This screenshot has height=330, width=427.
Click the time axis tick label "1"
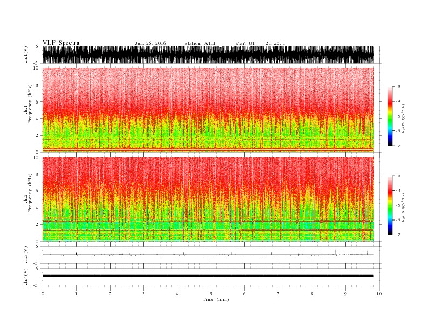click(x=76, y=294)
